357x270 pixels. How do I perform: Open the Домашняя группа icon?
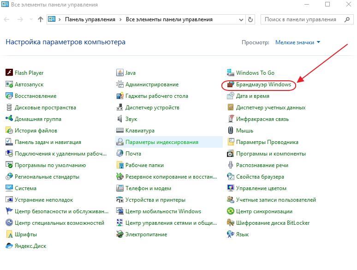pyautogui.click(x=9, y=119)
